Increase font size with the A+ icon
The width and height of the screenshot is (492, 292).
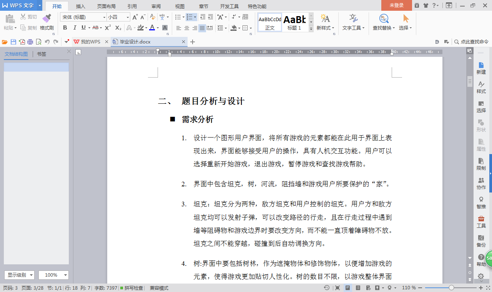(135, 17)
